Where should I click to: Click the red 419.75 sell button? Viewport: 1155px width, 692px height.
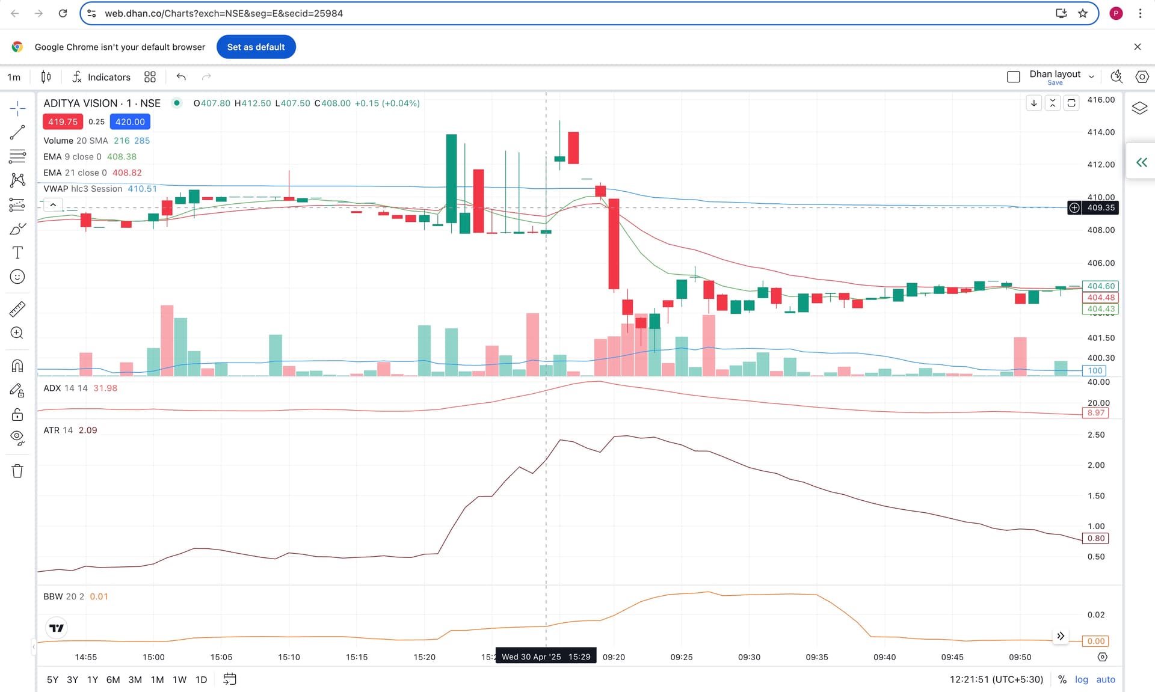pyautogui.click(x=63, y=121)
